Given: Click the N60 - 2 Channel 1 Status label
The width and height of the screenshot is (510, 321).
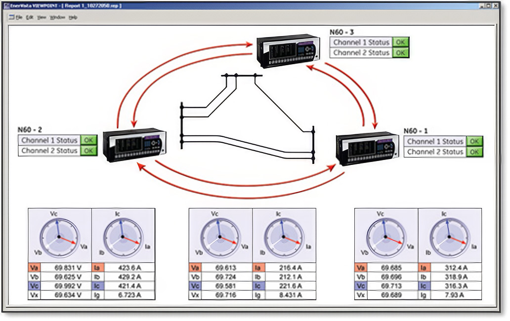Looking at the screenshot, I should click(49, 140).
